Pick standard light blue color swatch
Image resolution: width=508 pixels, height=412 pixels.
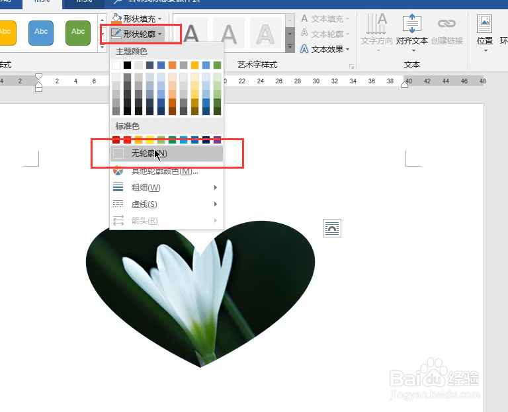coord(183,140)
